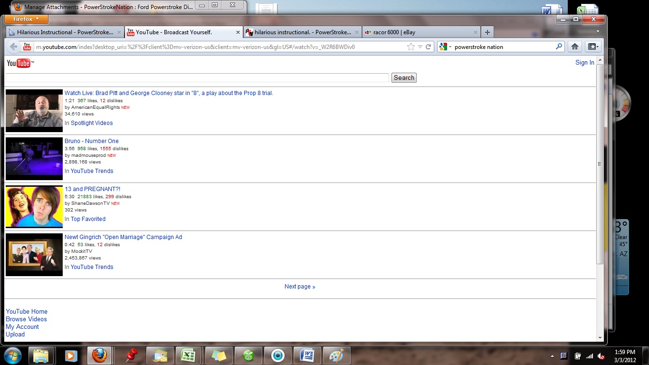
Task: Switch to Hilarious Instructional - PowerStroke tab
Action: (65, 32)
